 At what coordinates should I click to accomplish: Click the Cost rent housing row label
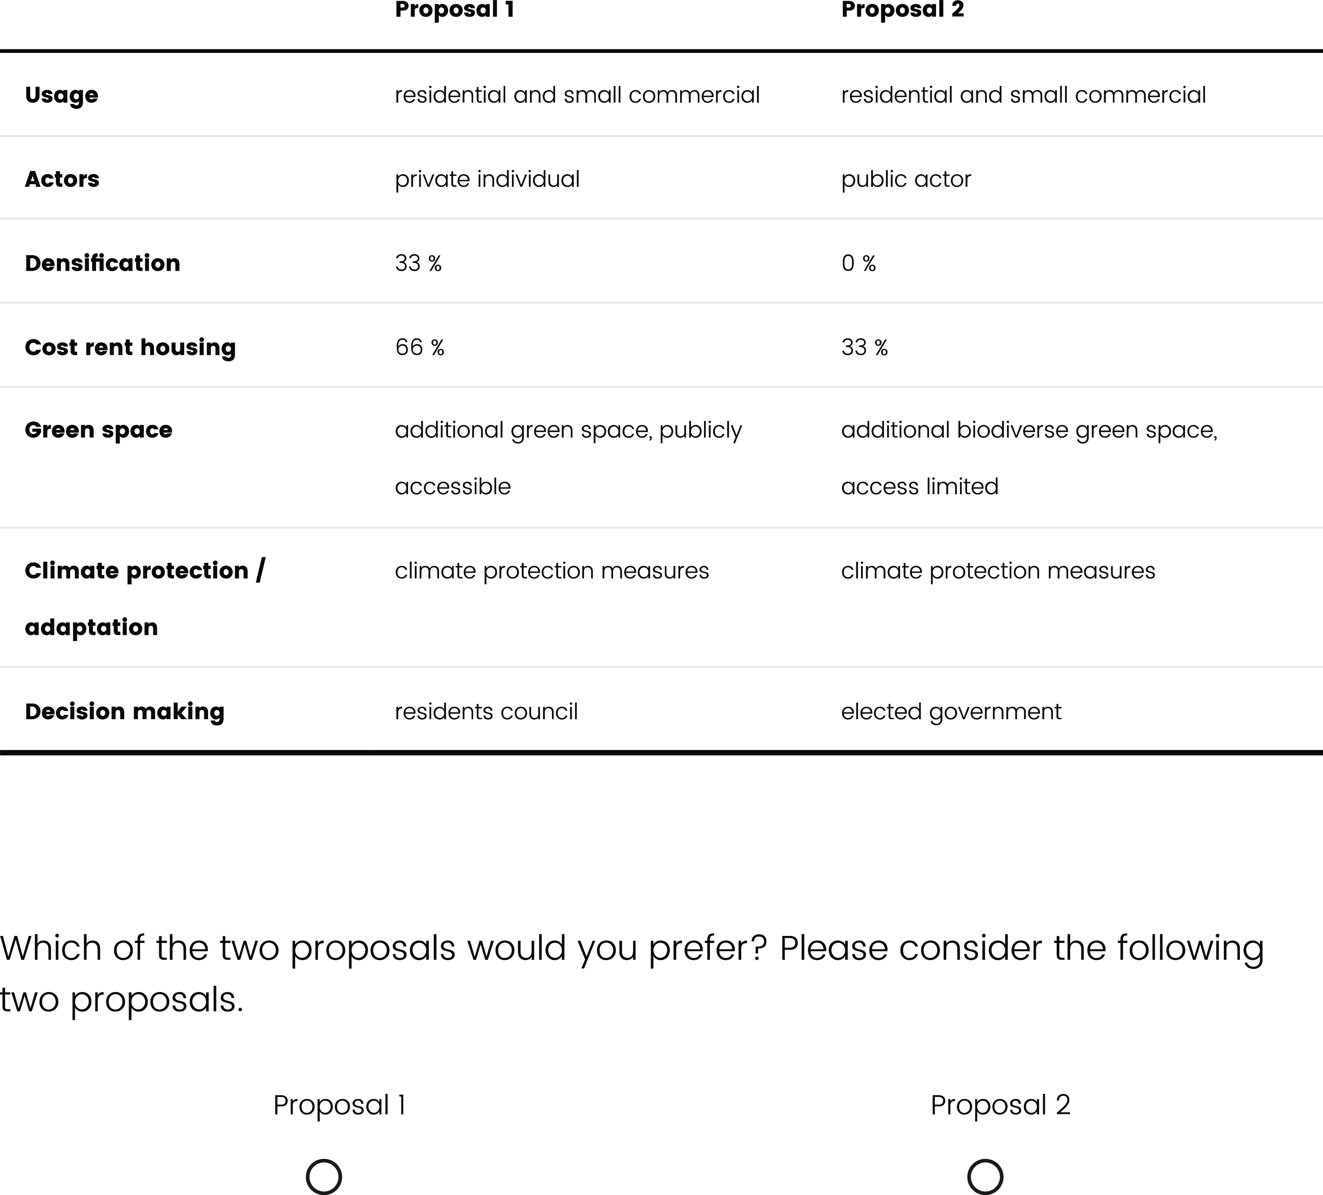(x=130, y=347)
